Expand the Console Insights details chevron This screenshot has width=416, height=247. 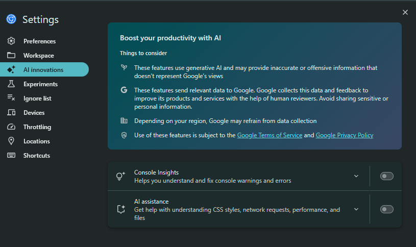pyautogui.click(x=356, y=176)
